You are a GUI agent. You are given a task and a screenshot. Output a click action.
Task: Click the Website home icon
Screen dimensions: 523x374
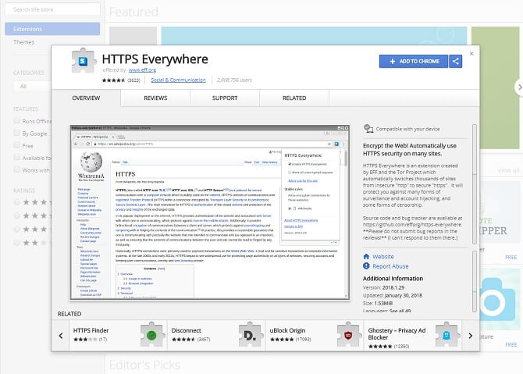(367, 256)
